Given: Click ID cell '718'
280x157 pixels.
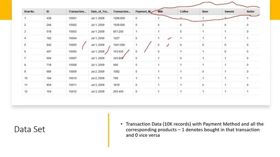Looking at the screenshot, I should coord(49,65).
